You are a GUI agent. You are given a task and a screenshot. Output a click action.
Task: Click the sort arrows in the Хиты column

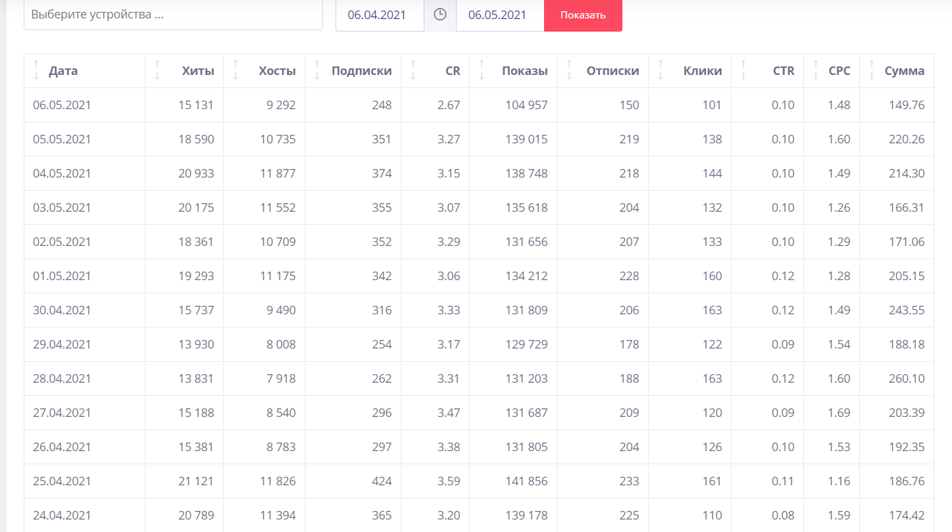(157, 70)
